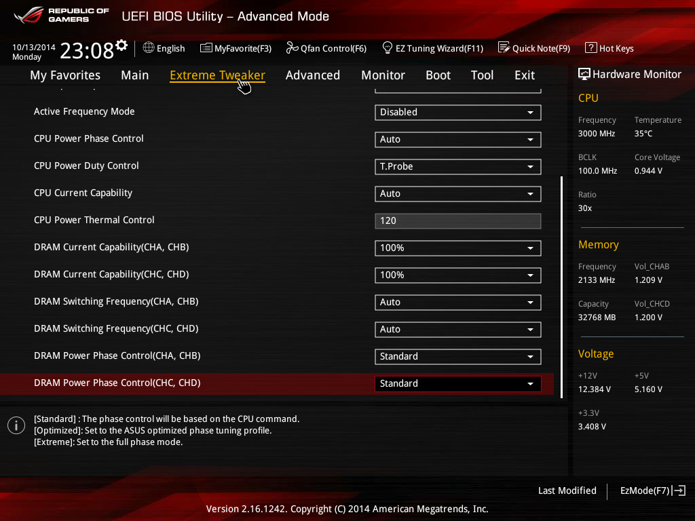
Task: Click the Core Voltage 0.944 V value
Action: point(648,171)
